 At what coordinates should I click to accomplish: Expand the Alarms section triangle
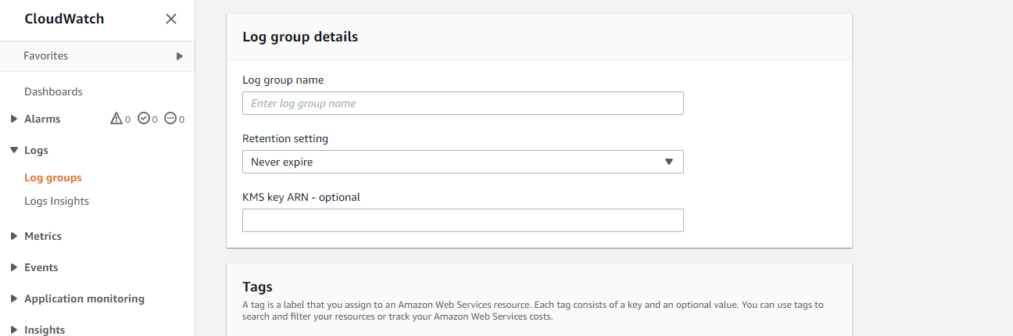tap(14, 119)
